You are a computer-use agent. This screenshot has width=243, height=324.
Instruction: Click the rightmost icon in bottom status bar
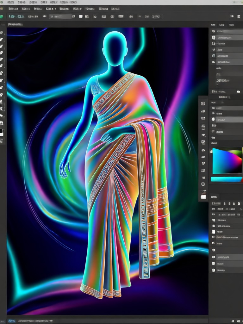[x=239, y=321]
